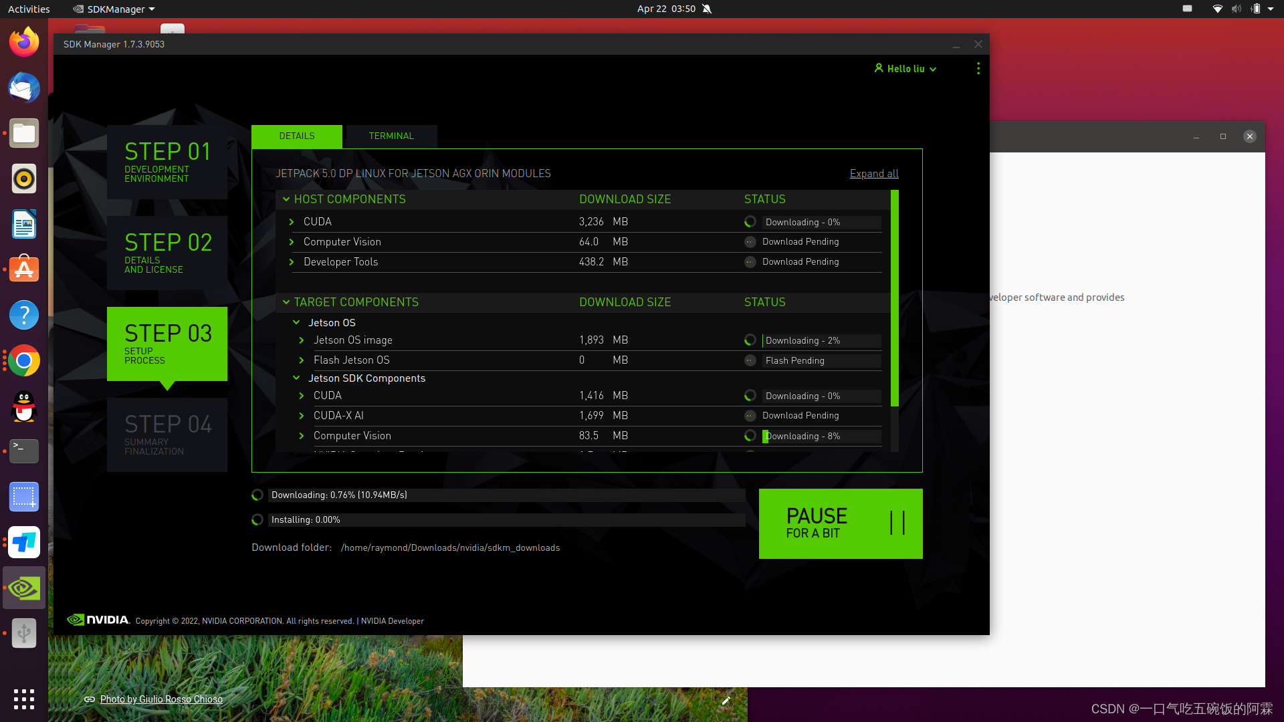Open Firefox from the dock
Screen dimensions: 1284x722
point(24,42)
